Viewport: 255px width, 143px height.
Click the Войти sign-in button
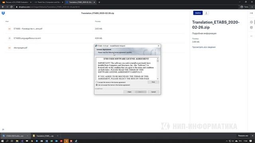tap(198, 13)
